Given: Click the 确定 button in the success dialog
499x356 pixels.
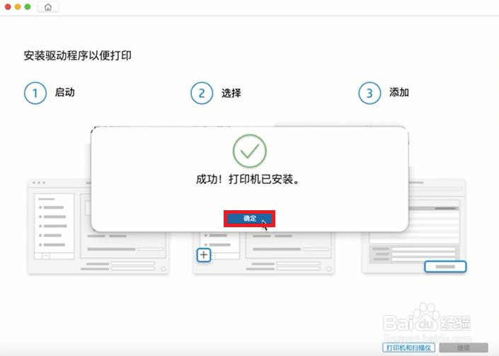Looking at the screenshot, I should (249, 219).
